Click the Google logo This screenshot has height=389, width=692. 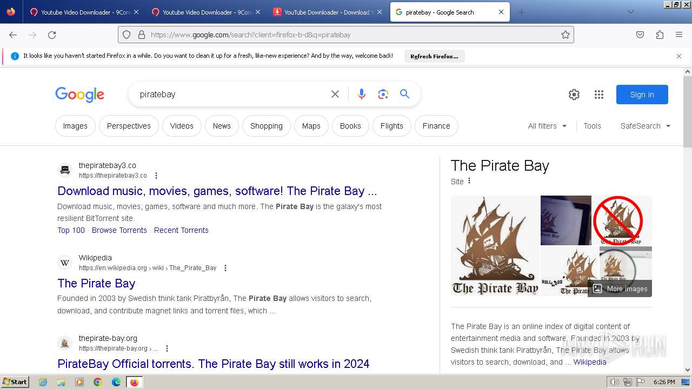(79, 95)
